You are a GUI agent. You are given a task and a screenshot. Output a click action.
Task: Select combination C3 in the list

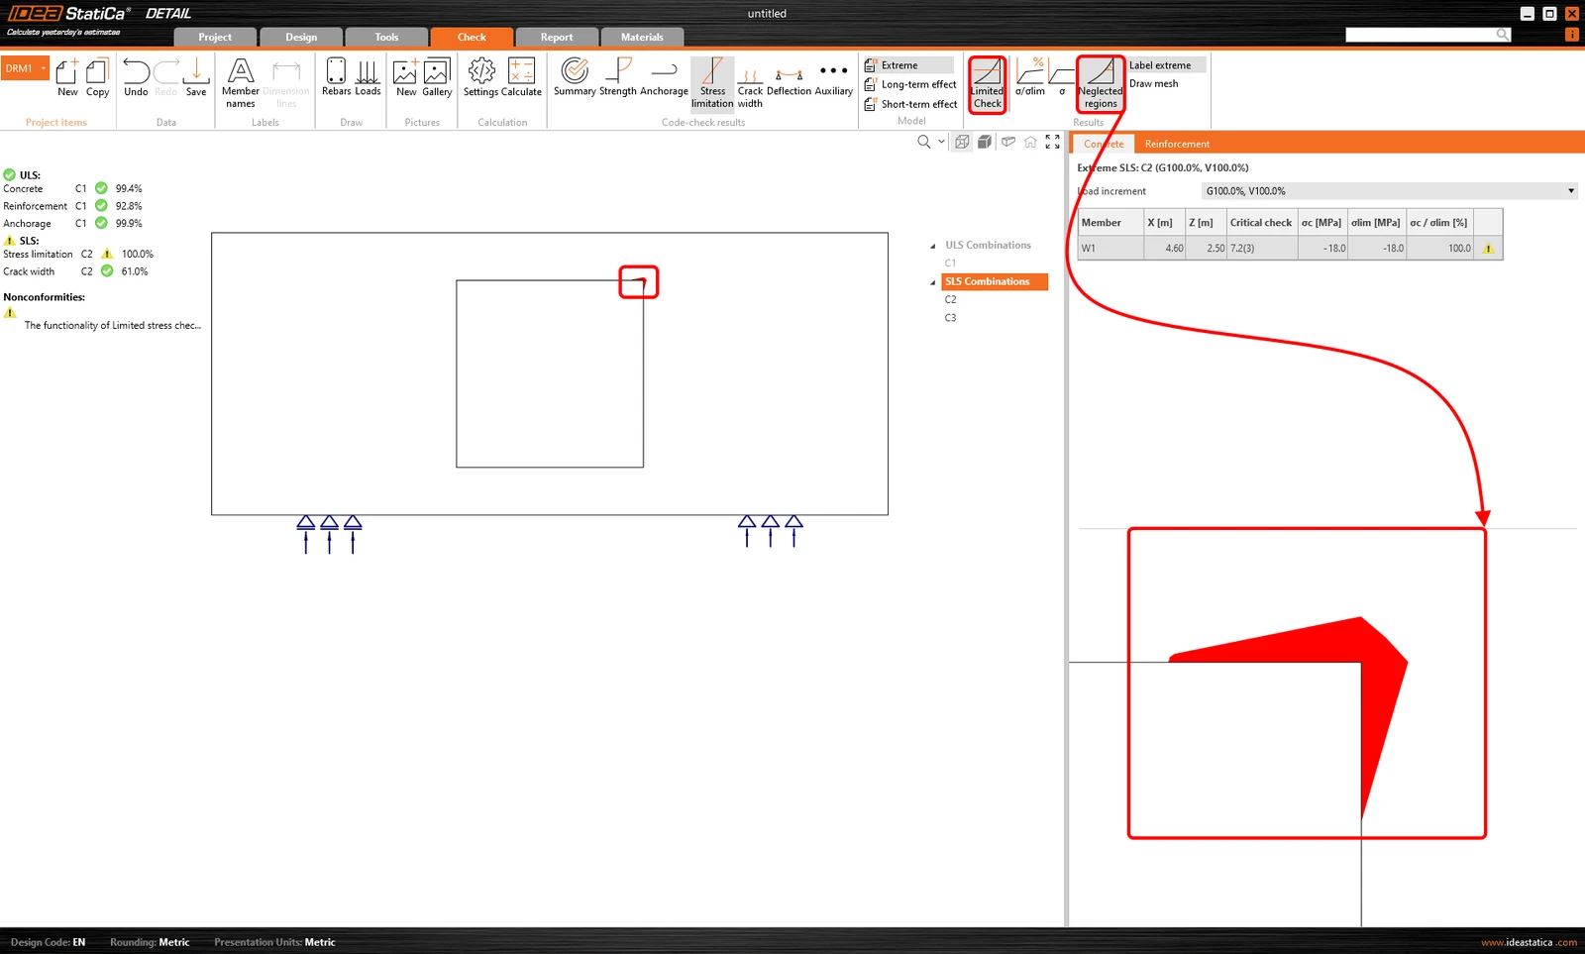coord(950,318)
